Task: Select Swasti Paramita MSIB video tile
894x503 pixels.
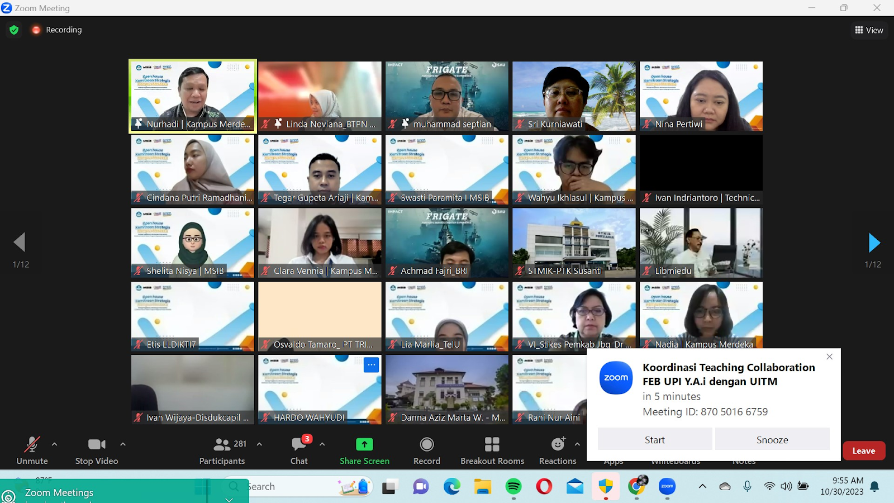Action: click(447, 169)
